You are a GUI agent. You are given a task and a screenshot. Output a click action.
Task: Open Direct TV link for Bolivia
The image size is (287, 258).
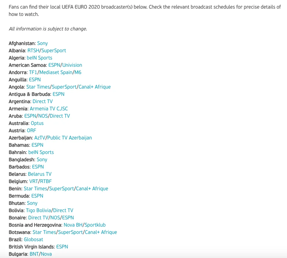[63, 211]
